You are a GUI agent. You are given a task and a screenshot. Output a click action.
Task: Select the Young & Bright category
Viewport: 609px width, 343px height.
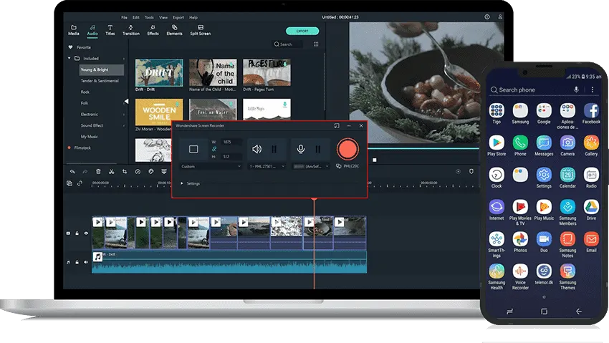102,70
